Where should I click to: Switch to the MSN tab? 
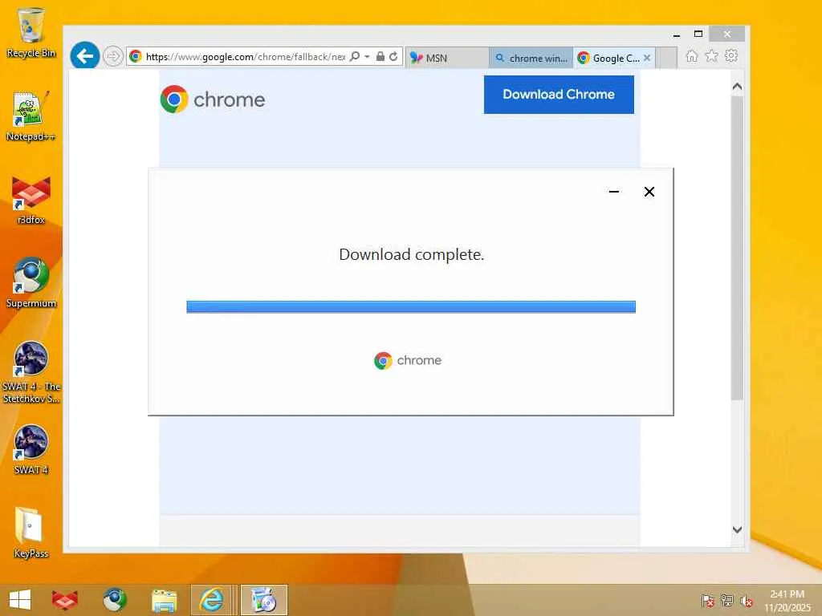pyautogui.click(x=447, y=58)
